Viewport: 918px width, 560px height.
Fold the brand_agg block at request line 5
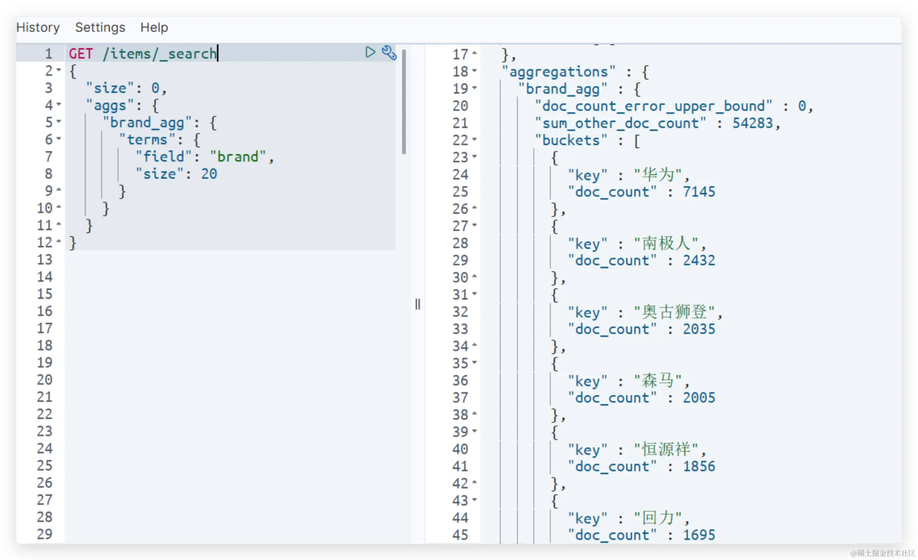pyautogui.click(x=59, y=121)
